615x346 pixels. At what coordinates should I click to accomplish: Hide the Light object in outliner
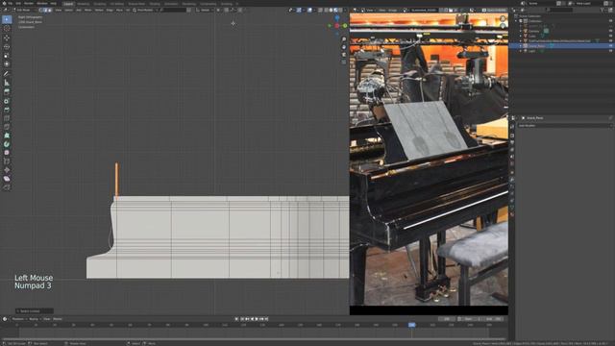click(611, 51)
